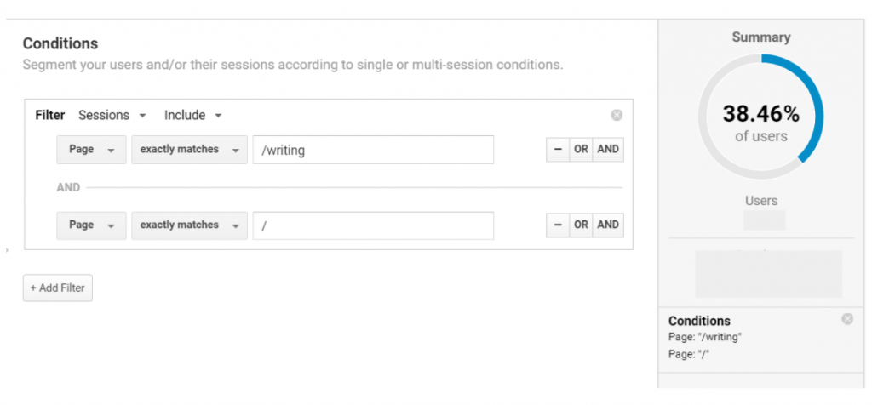The width and height of the screenshot is (872, 405).
Task: Click minus button on /writing condition row
Action: [558, 149]
